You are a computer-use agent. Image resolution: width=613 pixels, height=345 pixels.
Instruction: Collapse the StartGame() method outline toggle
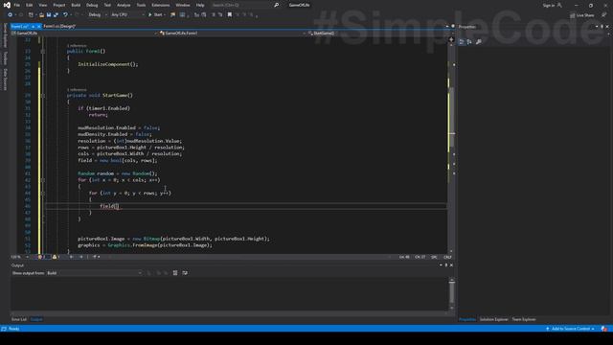(43, 96)
